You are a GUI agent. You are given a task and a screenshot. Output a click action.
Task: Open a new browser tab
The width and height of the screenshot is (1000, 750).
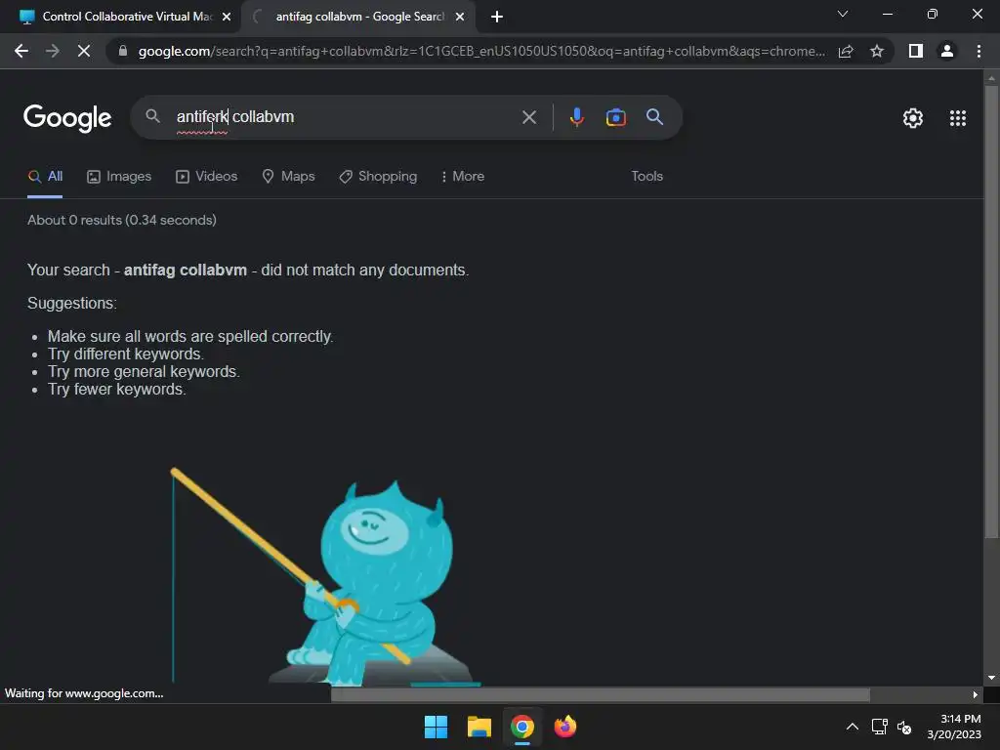click(497, 18)
